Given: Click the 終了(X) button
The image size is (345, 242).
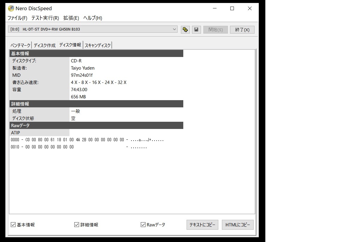Looking at the screenshot, I should (x=242, y=29).
